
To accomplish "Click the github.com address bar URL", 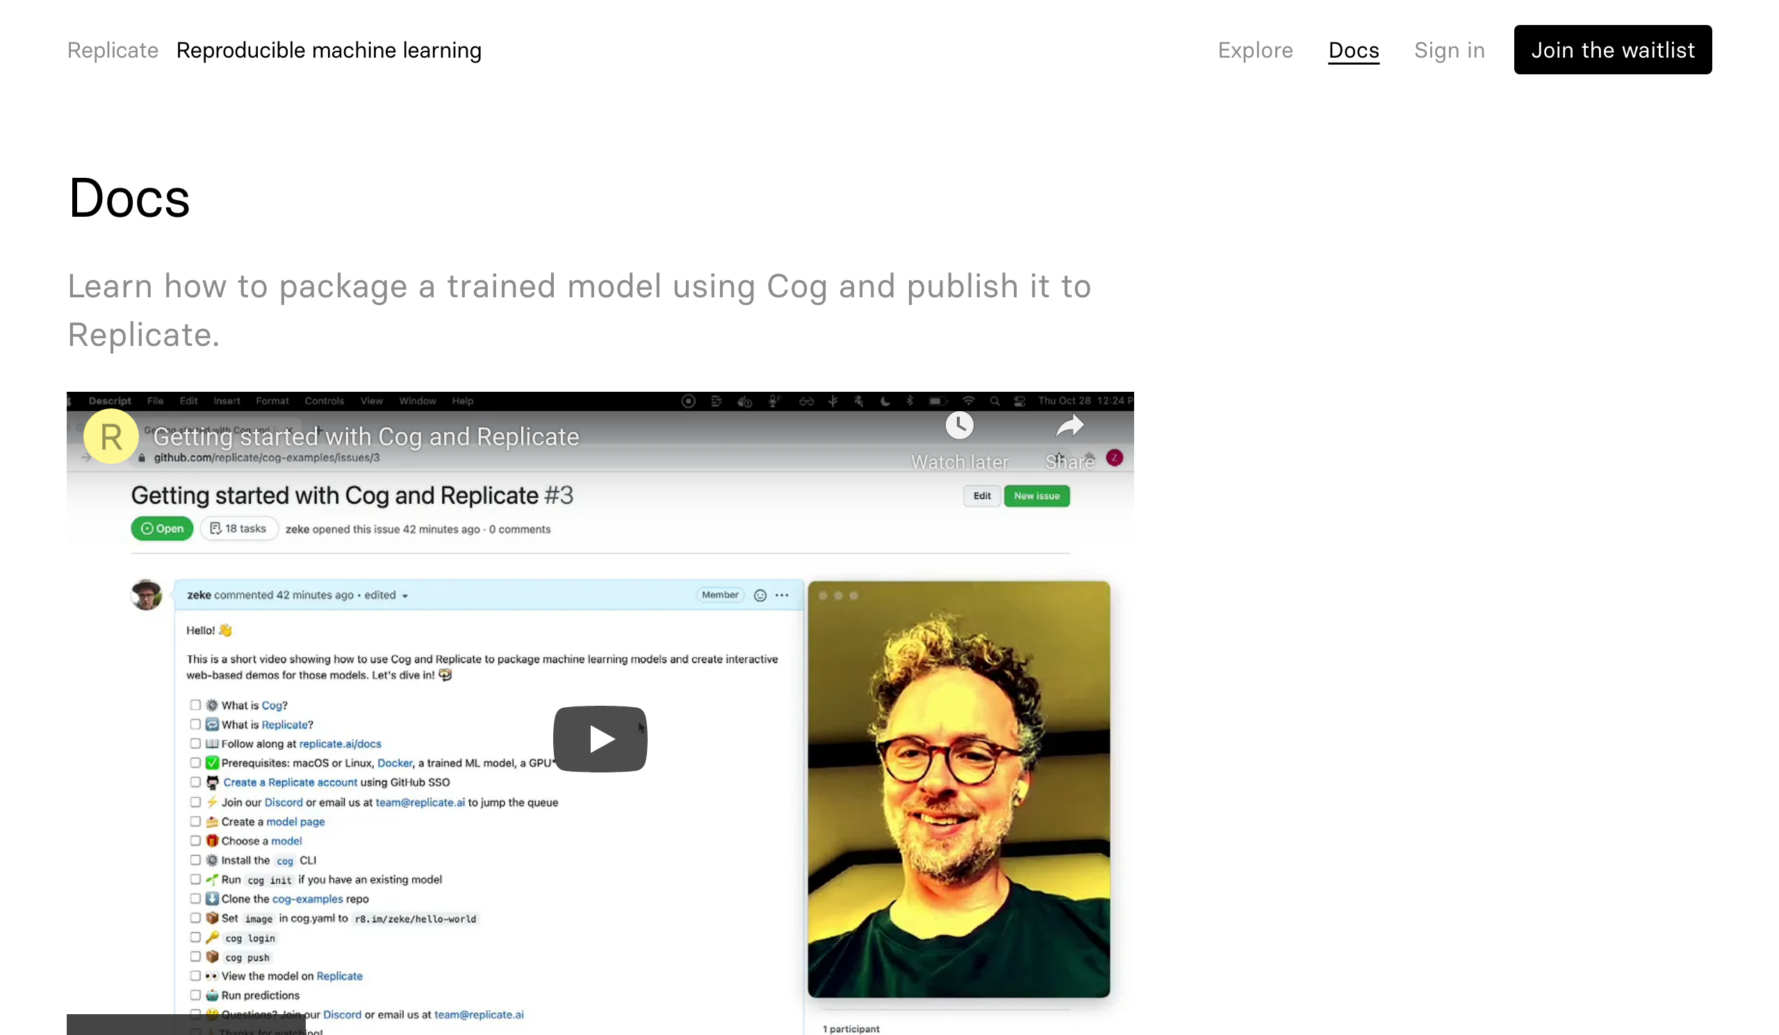I will click(x=266, y=458).
